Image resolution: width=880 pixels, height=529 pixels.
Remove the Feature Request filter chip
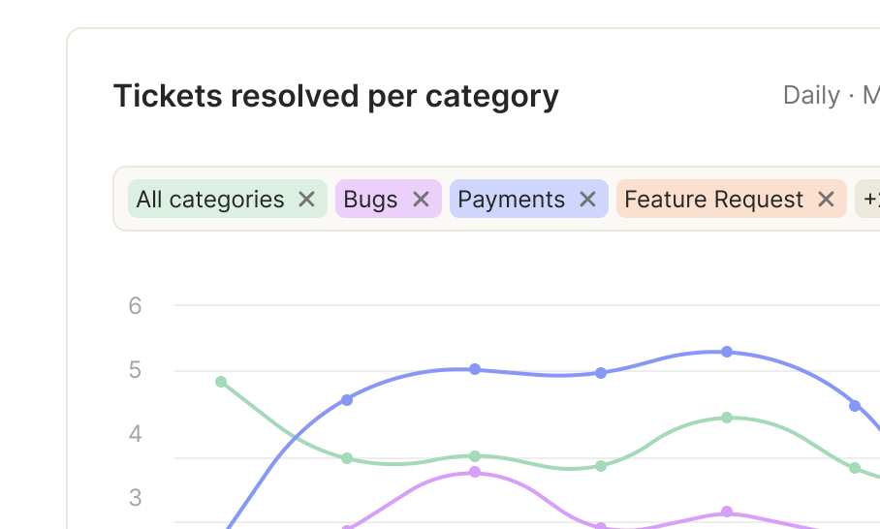pos(826,199)
